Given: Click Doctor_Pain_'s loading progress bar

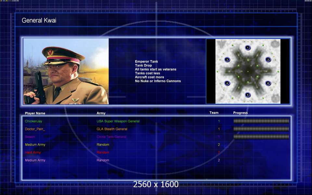Looking at the screenshot, I should [261, 129].
